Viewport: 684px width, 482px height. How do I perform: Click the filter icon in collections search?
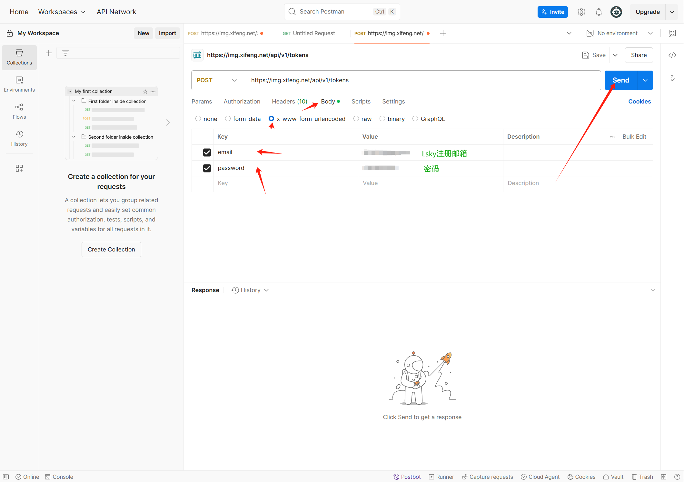[65, 53]
